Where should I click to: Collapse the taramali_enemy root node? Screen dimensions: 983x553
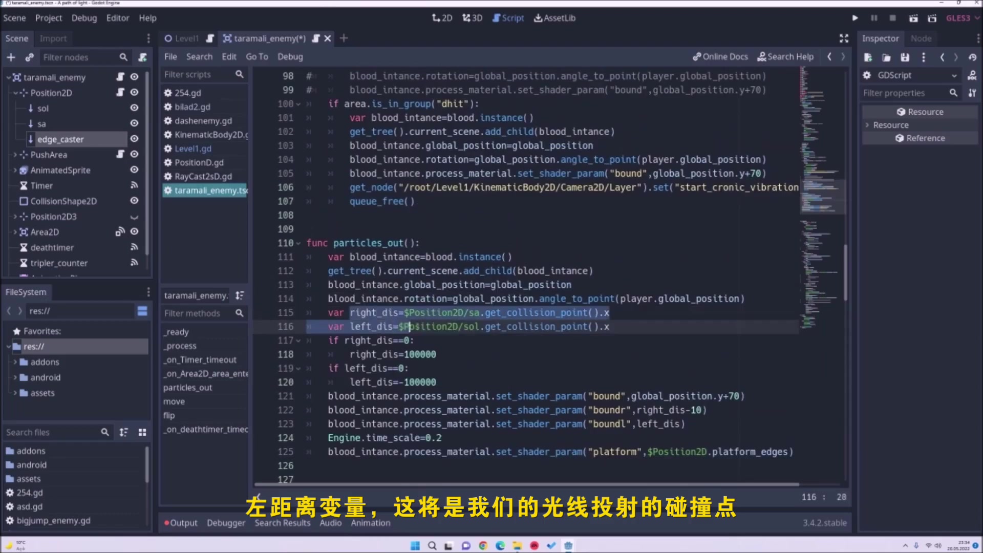pos(8,77)
